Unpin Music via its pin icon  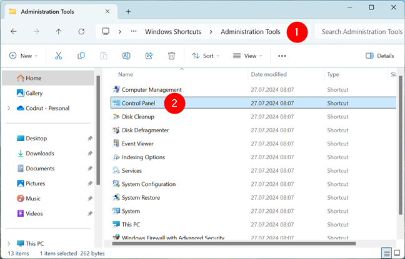pos(89,198)
